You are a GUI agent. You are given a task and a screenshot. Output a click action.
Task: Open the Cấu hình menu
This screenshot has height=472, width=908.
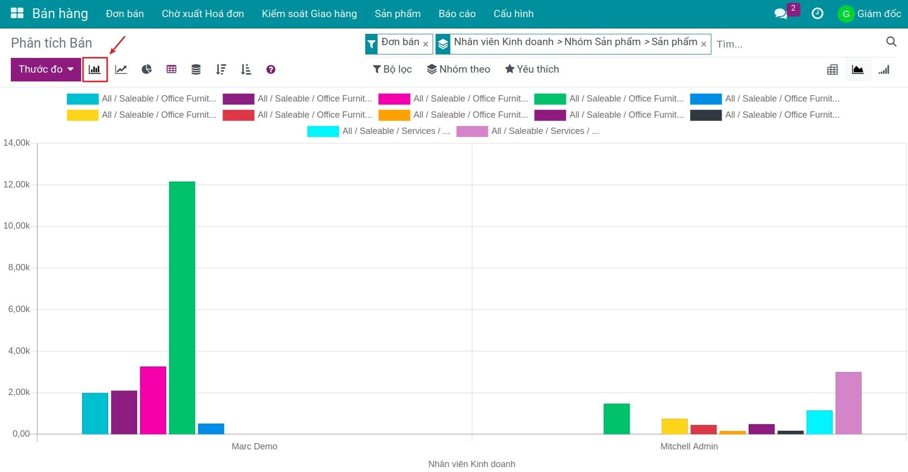pos(513,14)
